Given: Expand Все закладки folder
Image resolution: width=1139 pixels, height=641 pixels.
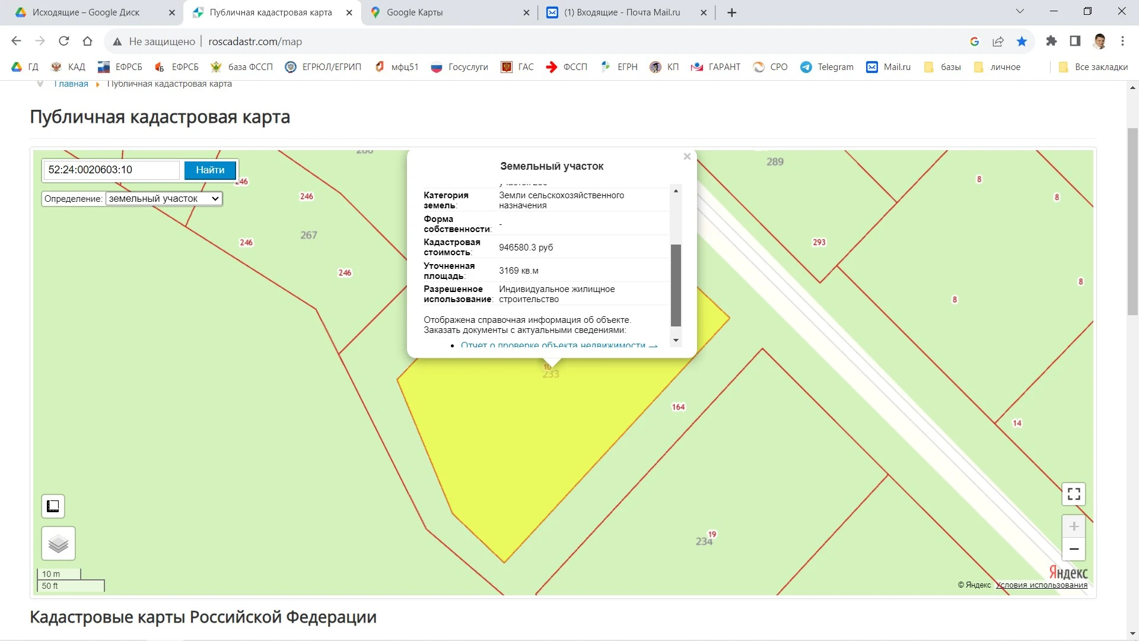Looking at the screenshot, I should [x=1093, y=67].
